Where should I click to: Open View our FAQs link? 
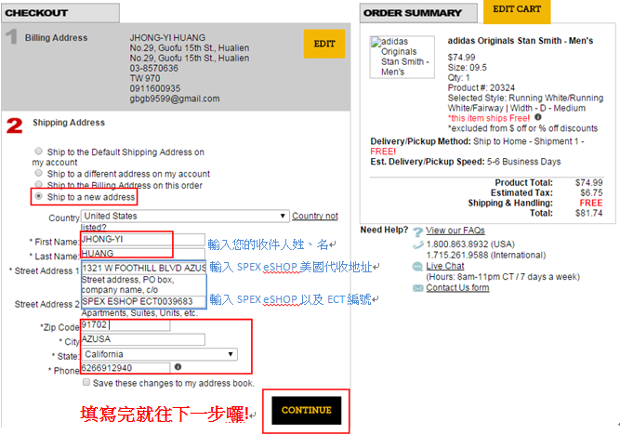click(x=455, y=231)
